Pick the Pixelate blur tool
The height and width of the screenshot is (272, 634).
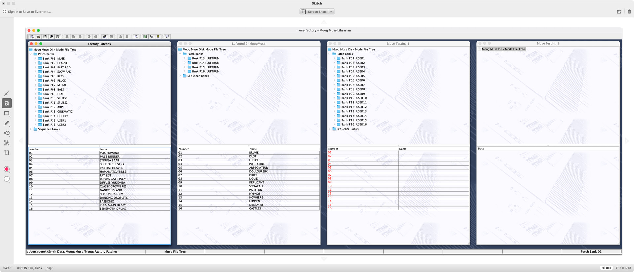[7, 143]
